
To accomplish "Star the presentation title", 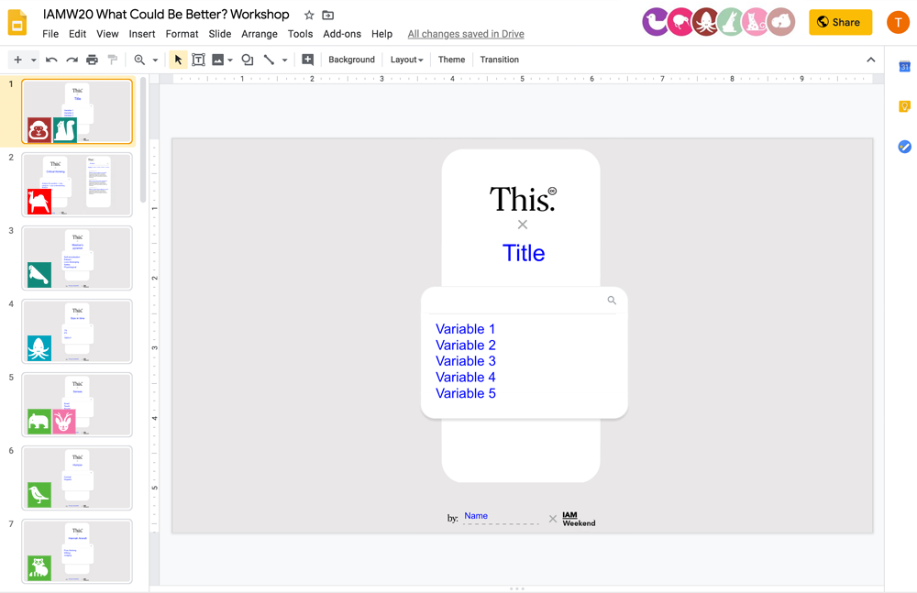I will coord(309,15).
